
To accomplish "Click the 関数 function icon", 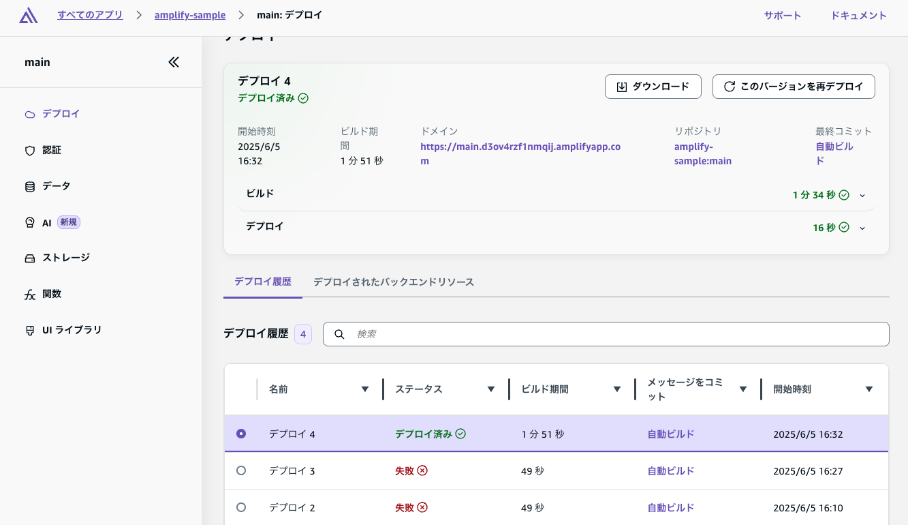I will coord(30,295).
